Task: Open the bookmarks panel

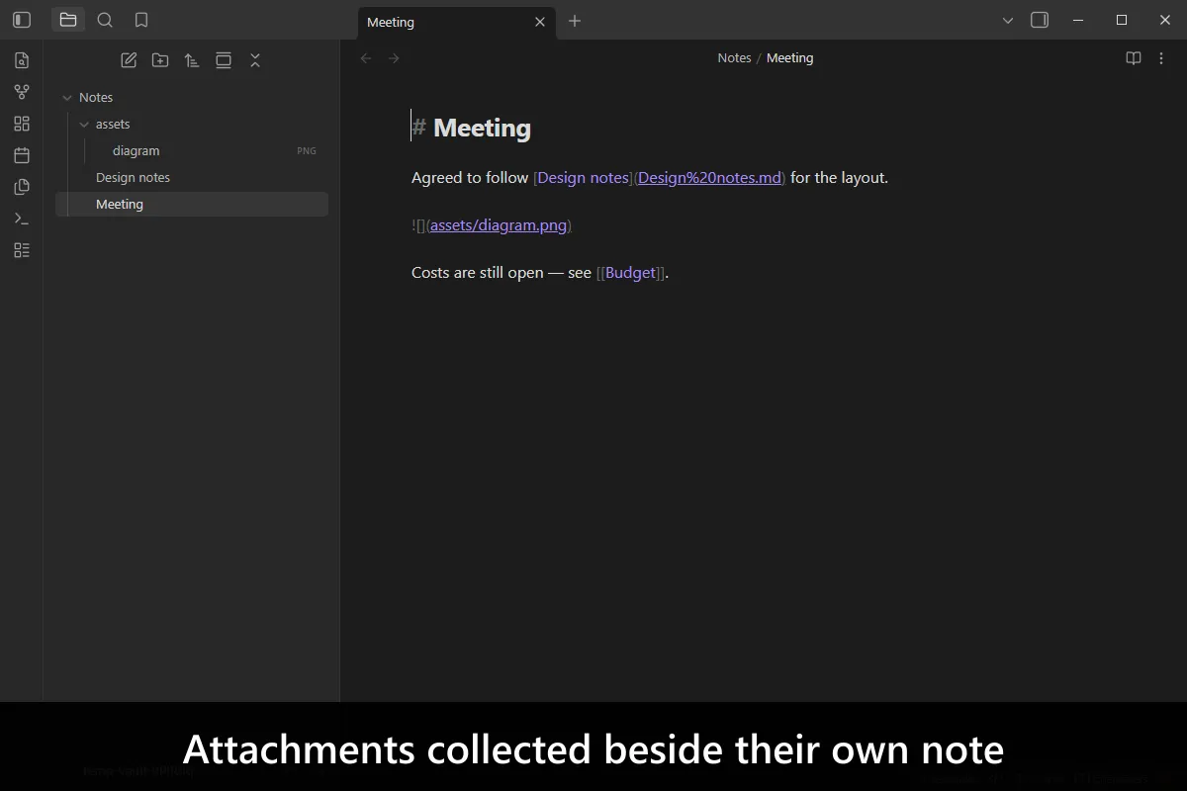Action: [141, 20]
